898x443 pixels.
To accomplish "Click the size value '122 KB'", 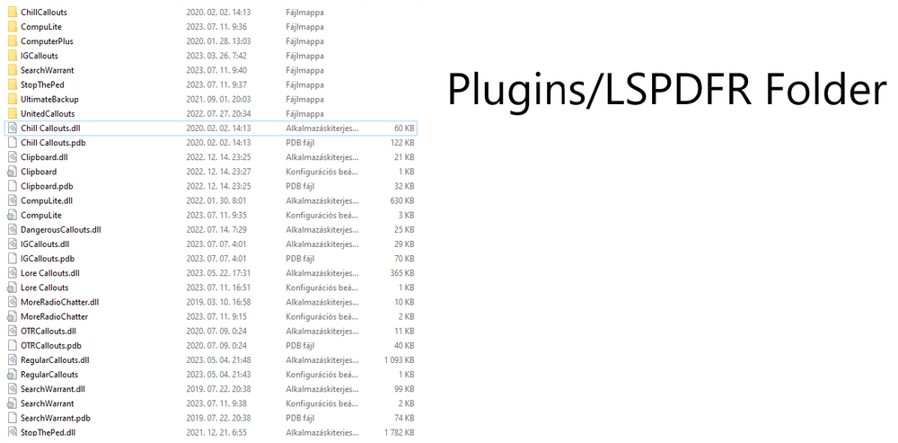I will click(x=402, y=143).
